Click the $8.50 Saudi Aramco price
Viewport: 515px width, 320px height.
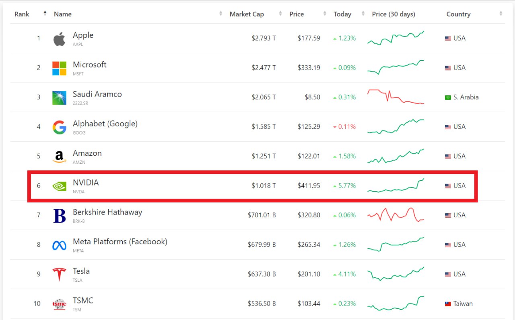[313, 97]
